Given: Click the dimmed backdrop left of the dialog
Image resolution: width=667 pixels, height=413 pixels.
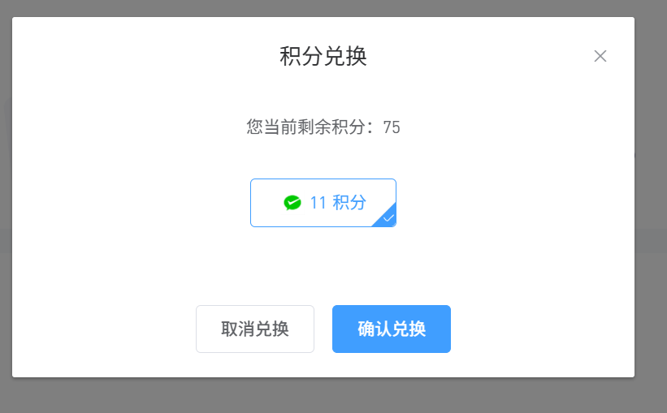Looking at the screenshot, I should 6,204.
